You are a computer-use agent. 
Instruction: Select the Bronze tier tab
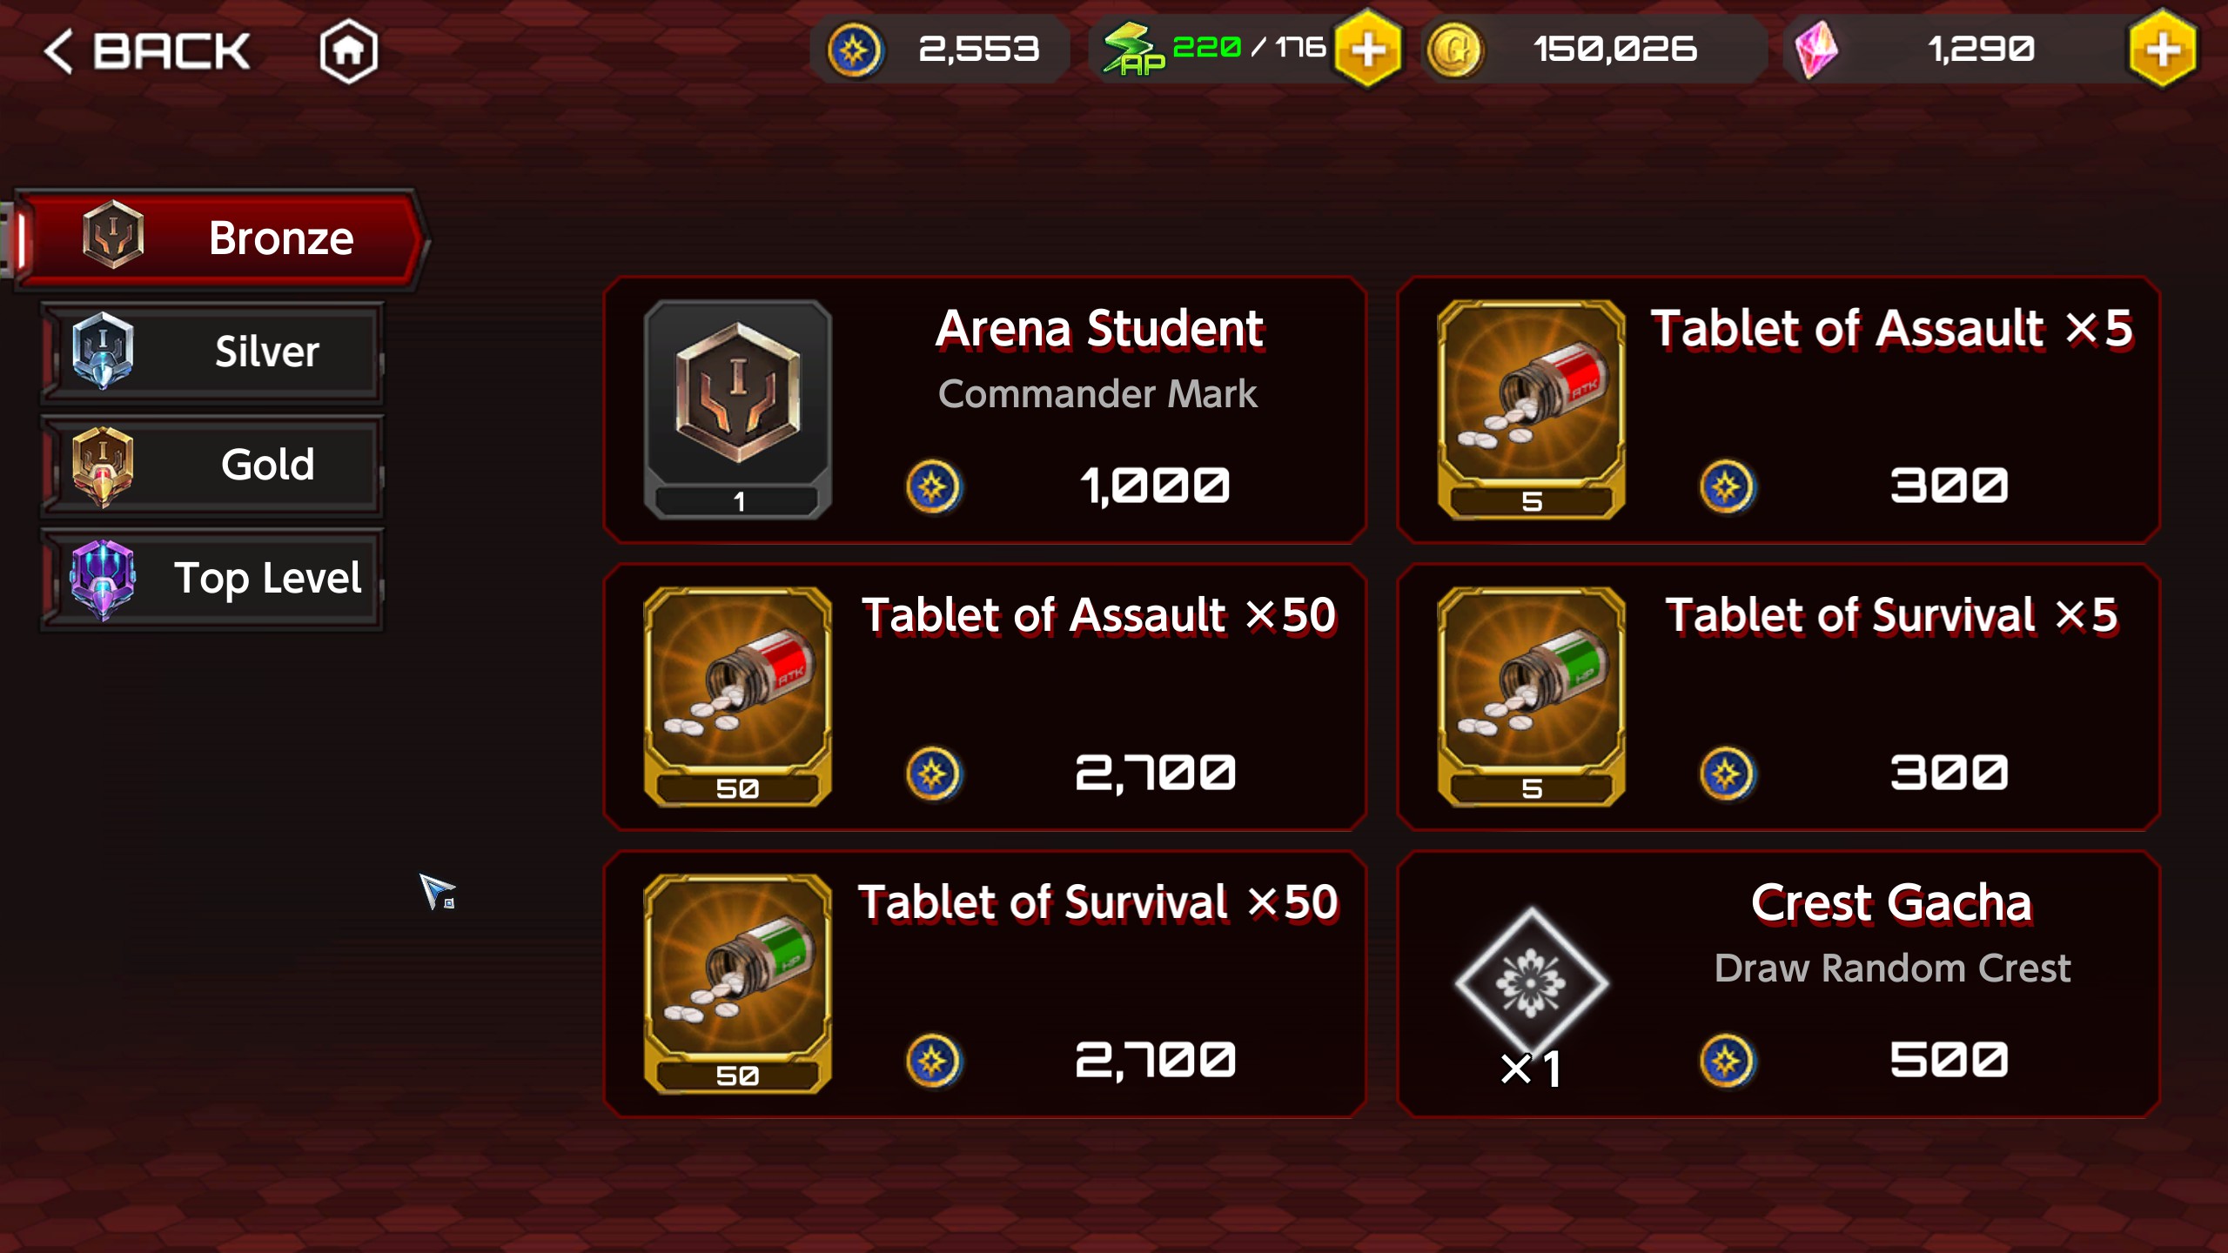pos(219,238)
